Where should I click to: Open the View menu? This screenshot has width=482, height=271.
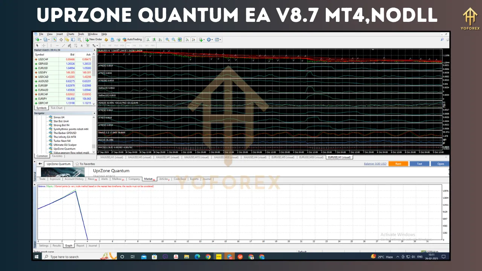pos(50,34)
